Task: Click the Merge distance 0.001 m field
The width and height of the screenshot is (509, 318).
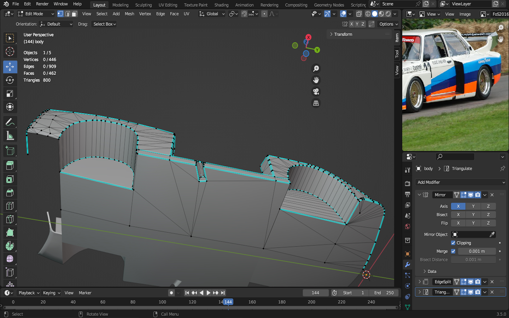Action: pyautogui.click(x=476, y=251)
